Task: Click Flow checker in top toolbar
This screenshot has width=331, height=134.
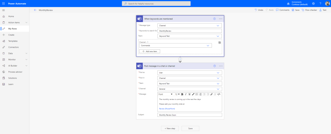Action: (309, 10)
